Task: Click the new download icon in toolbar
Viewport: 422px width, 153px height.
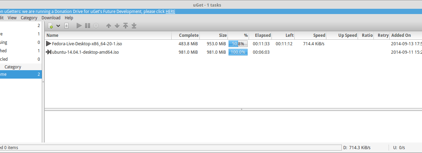Action: 51,26
